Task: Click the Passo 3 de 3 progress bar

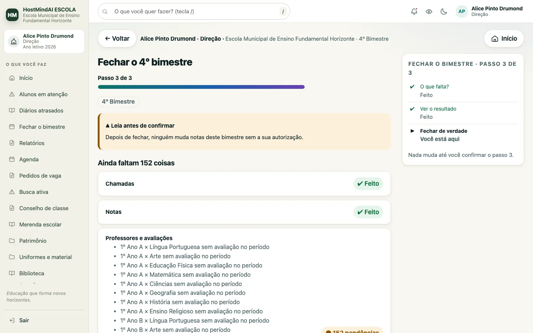Action: (x=201, y=87)
